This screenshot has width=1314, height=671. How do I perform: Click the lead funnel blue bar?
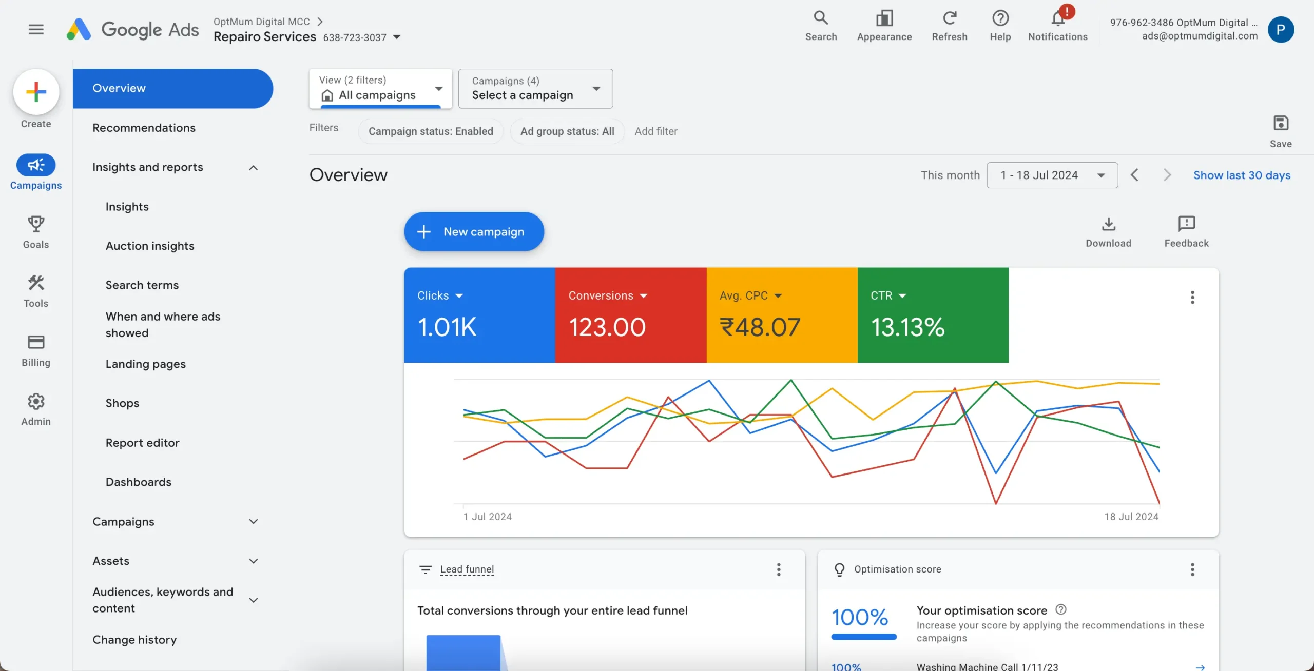[x=463, y=653]
